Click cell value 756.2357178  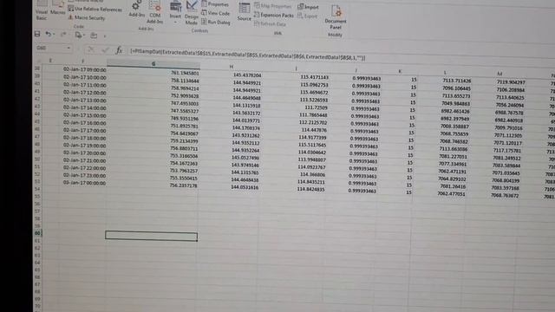[x=183, y=185]
